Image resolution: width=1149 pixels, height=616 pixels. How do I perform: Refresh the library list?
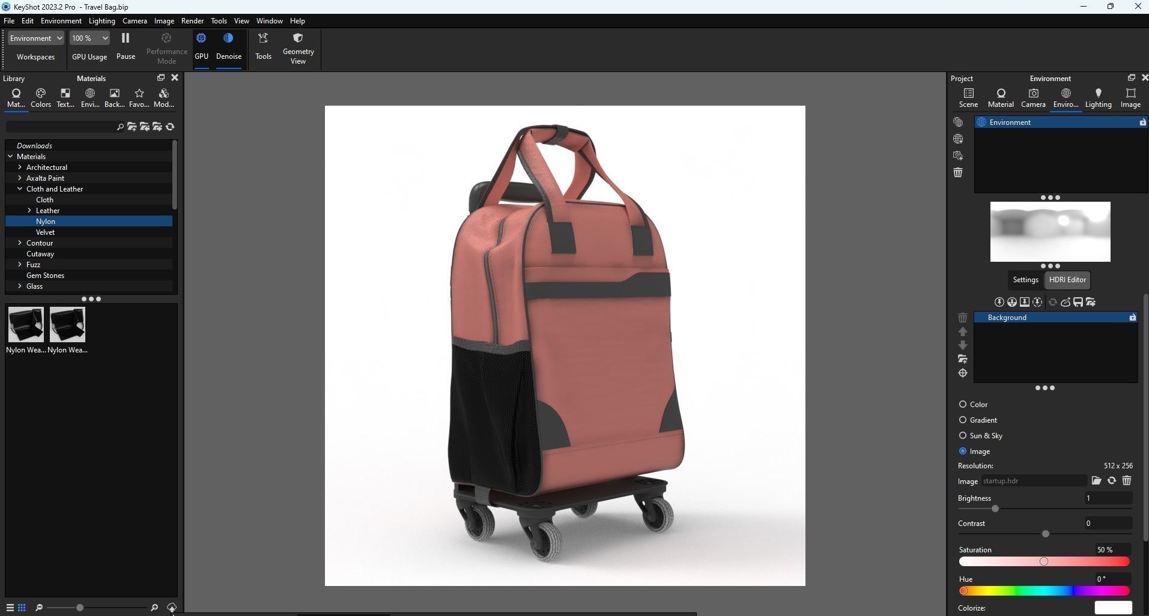(170, 127)
